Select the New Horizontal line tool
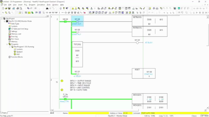 click(62, 13)
